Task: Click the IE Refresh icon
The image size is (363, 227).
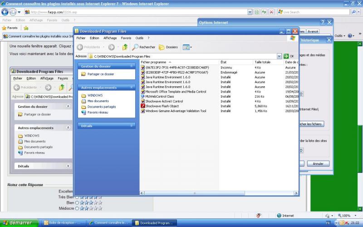Action: pyautogui.click(x=264, y=12)
